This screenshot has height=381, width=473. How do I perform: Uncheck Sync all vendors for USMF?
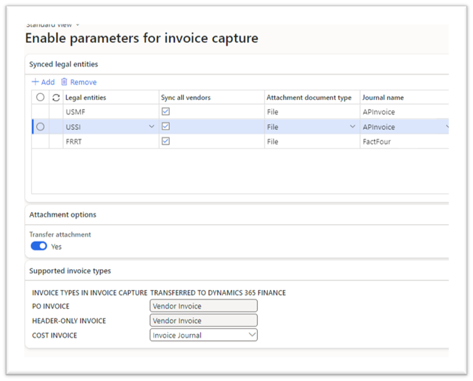point(166,111)
